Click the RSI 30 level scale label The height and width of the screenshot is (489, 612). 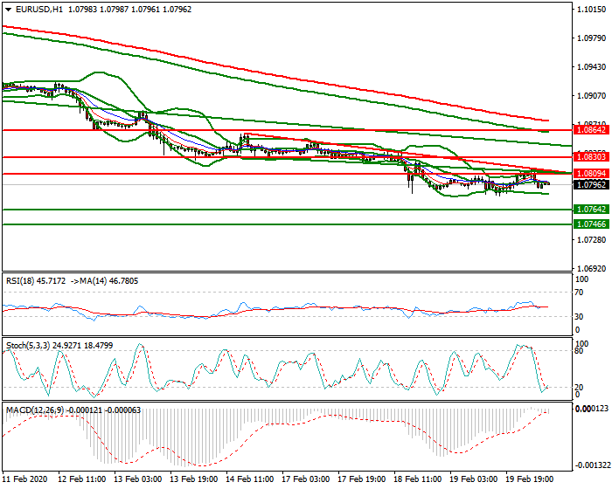point(579,317)
